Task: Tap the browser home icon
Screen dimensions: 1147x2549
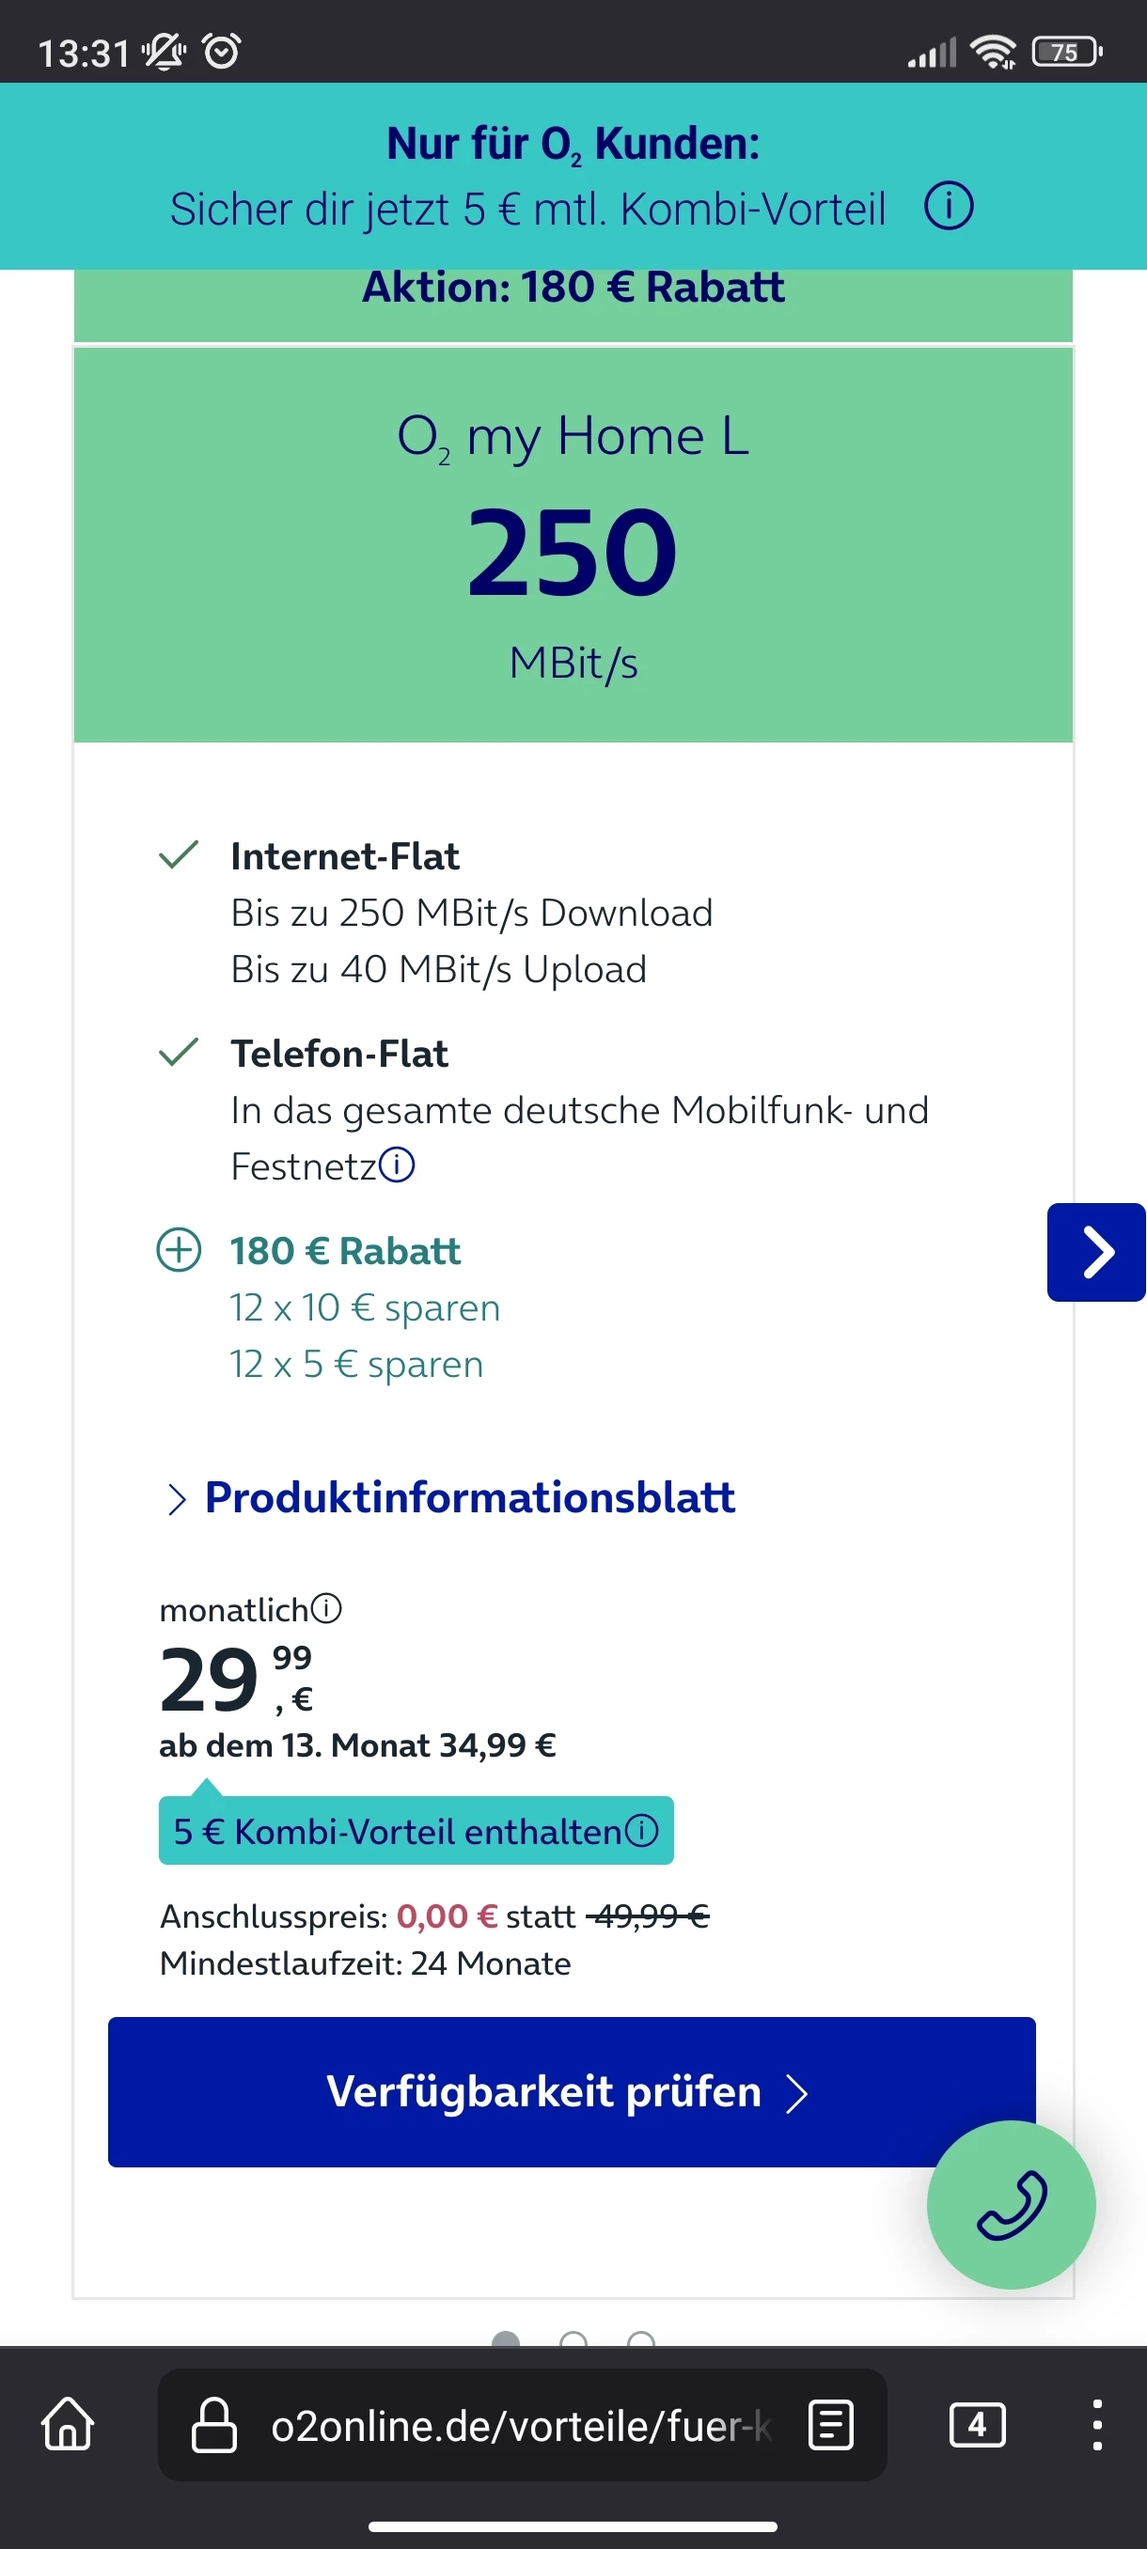Action: click(69, 2423)
